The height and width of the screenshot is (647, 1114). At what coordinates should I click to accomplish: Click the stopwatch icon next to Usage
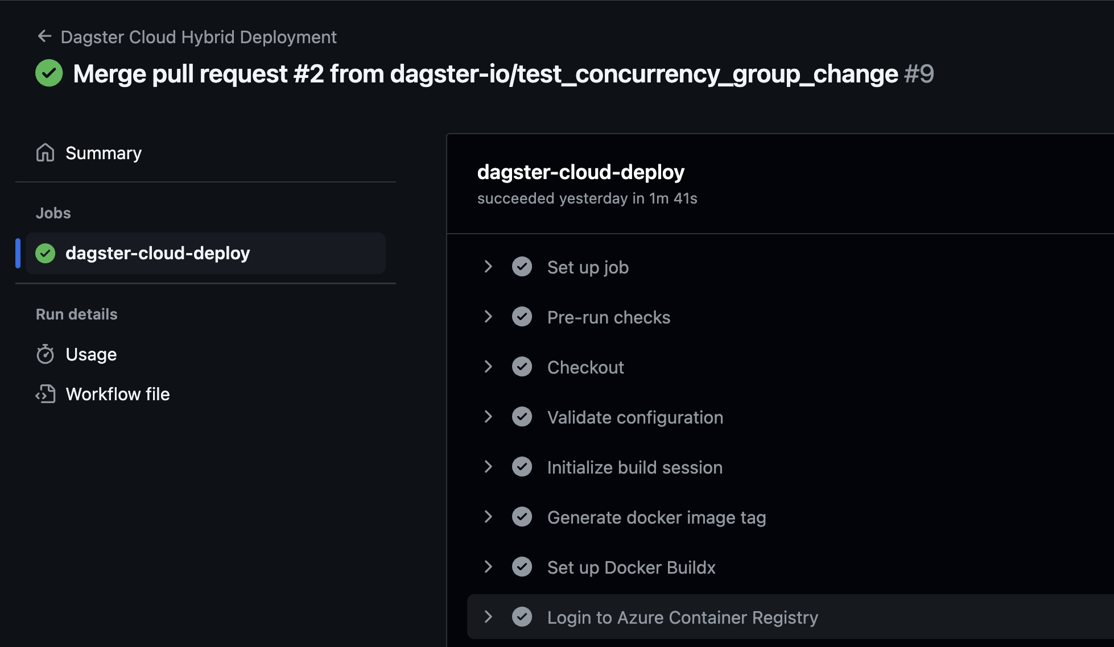click(45, 354)
